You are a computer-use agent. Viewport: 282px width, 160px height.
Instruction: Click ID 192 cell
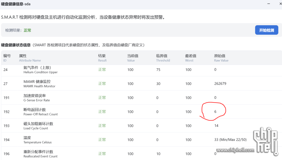coord(6,112)
